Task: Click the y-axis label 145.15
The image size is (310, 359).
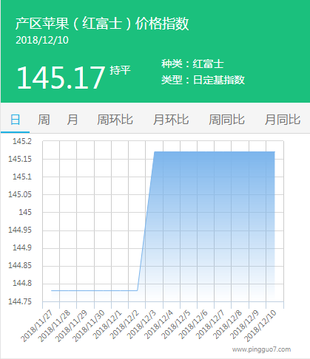Action: 20,159
